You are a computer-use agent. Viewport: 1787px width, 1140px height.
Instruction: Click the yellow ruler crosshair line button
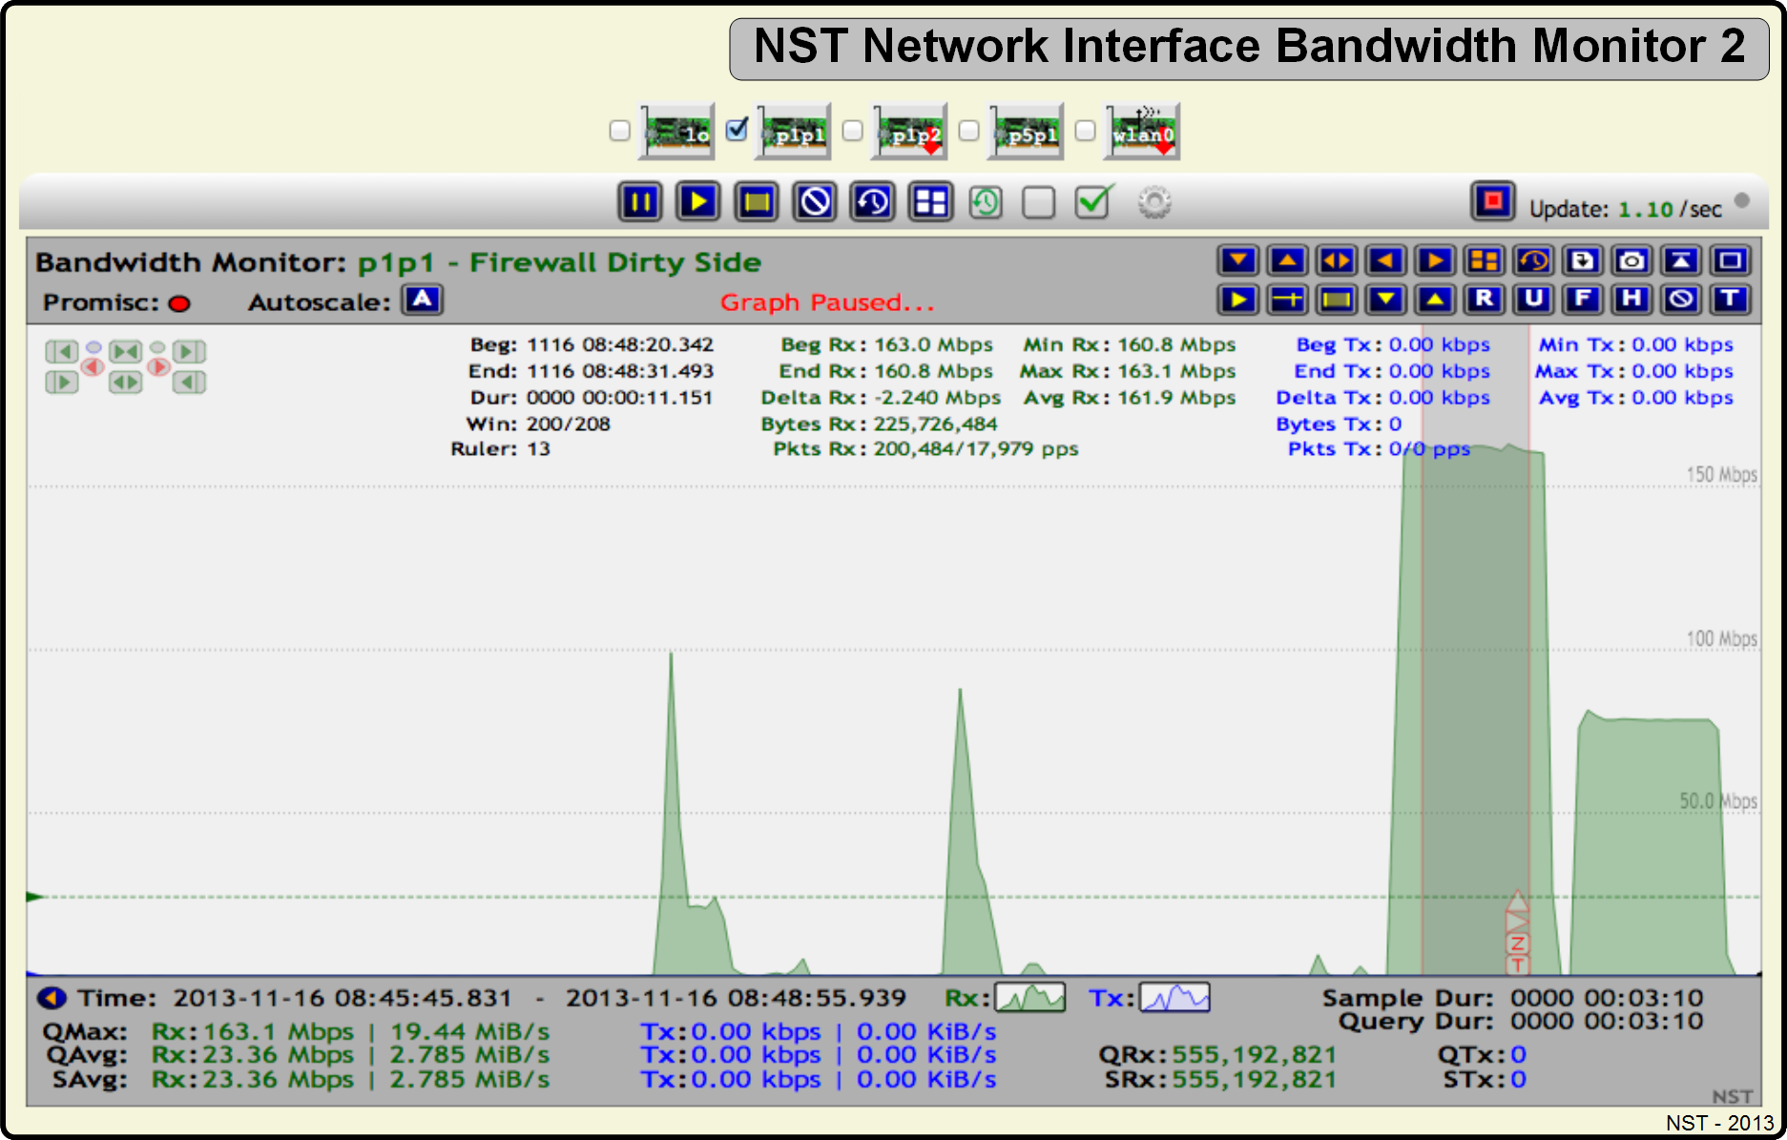(1288, 300)
